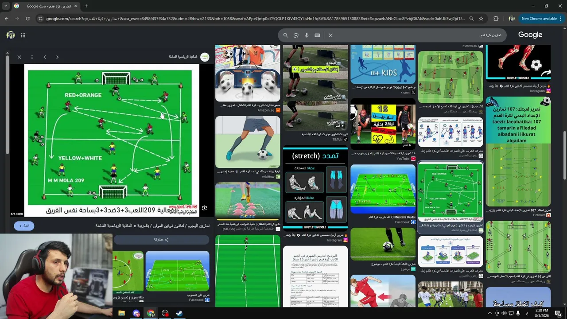Open the zoom indicator in address bar
Image resolution: width=567 pixels, height=319 pixels.
471,19
